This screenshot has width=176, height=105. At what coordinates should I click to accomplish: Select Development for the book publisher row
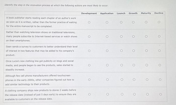point(89,22)
